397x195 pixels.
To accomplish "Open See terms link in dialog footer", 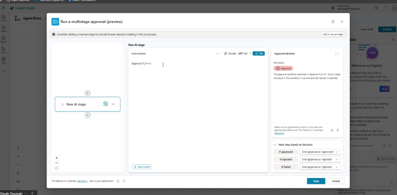I will (x=82, y=181).
